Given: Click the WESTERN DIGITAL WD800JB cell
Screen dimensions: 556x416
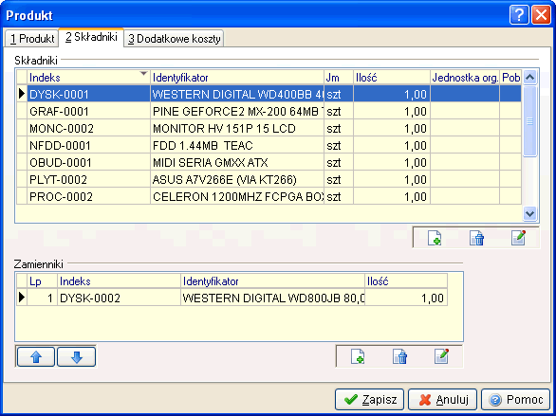Looking at the screenshot, I should click(x=272, y=298).
